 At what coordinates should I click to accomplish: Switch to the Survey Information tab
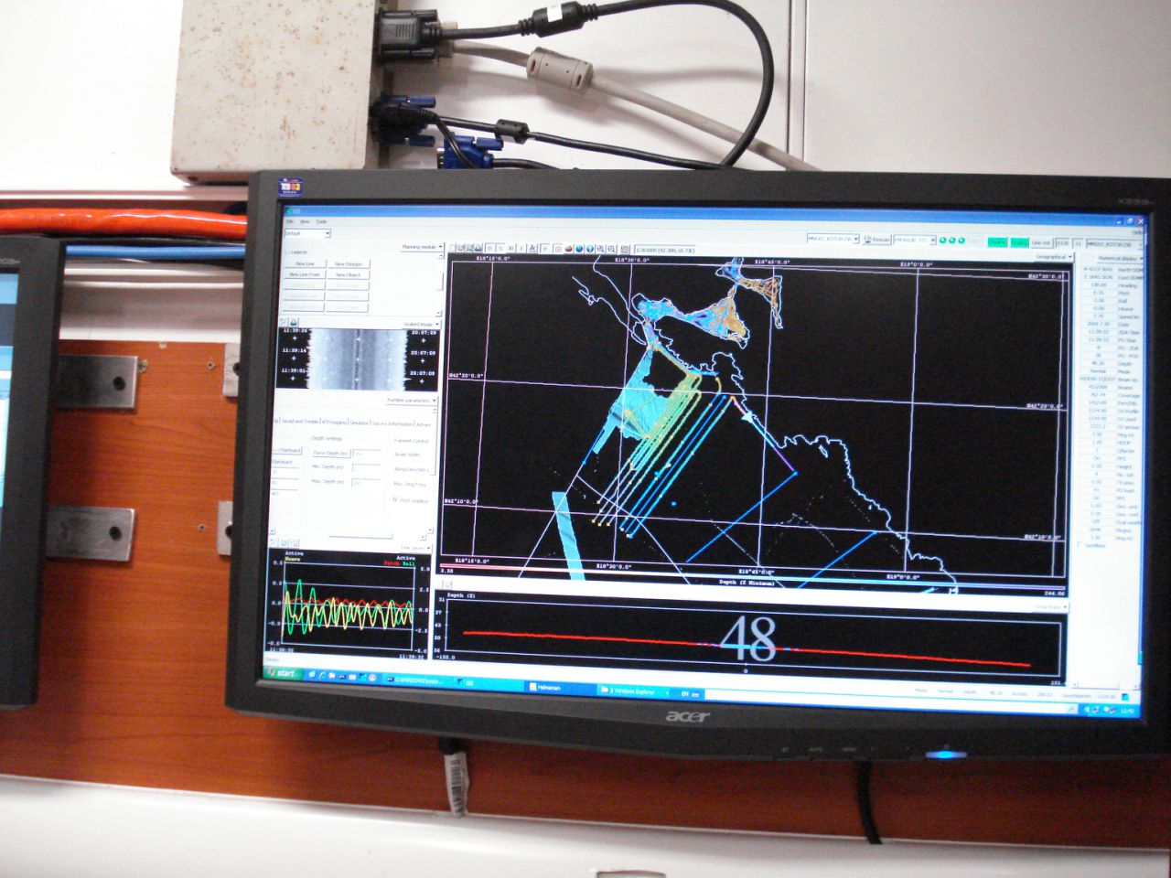[x=393, y=423]
